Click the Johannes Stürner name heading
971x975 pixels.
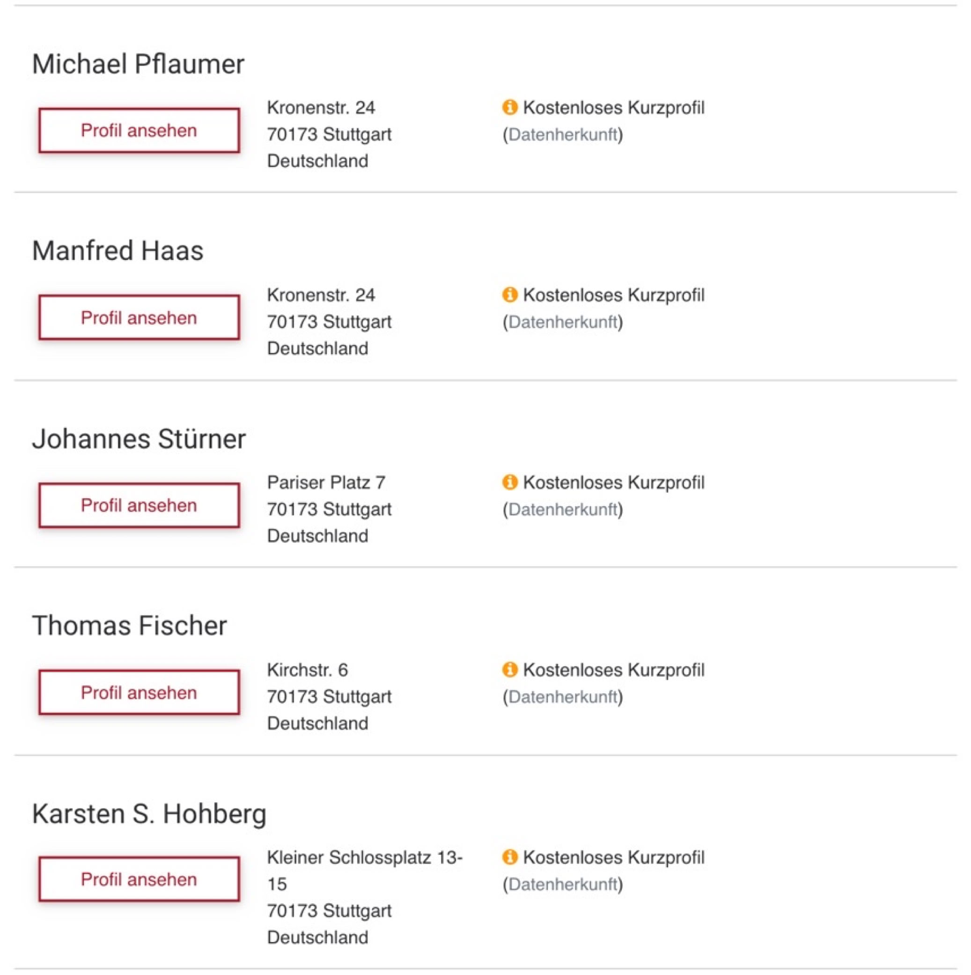(139, 438)
